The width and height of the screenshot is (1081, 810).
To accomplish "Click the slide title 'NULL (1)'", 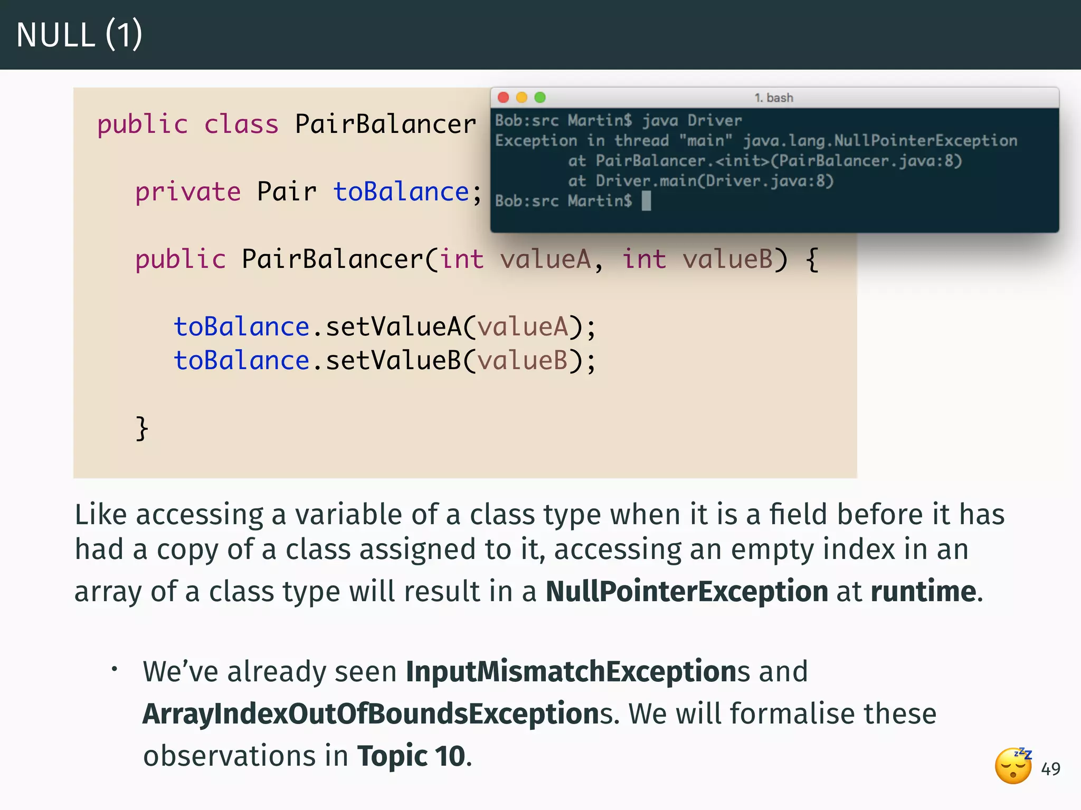I will [x=79, y=35].
